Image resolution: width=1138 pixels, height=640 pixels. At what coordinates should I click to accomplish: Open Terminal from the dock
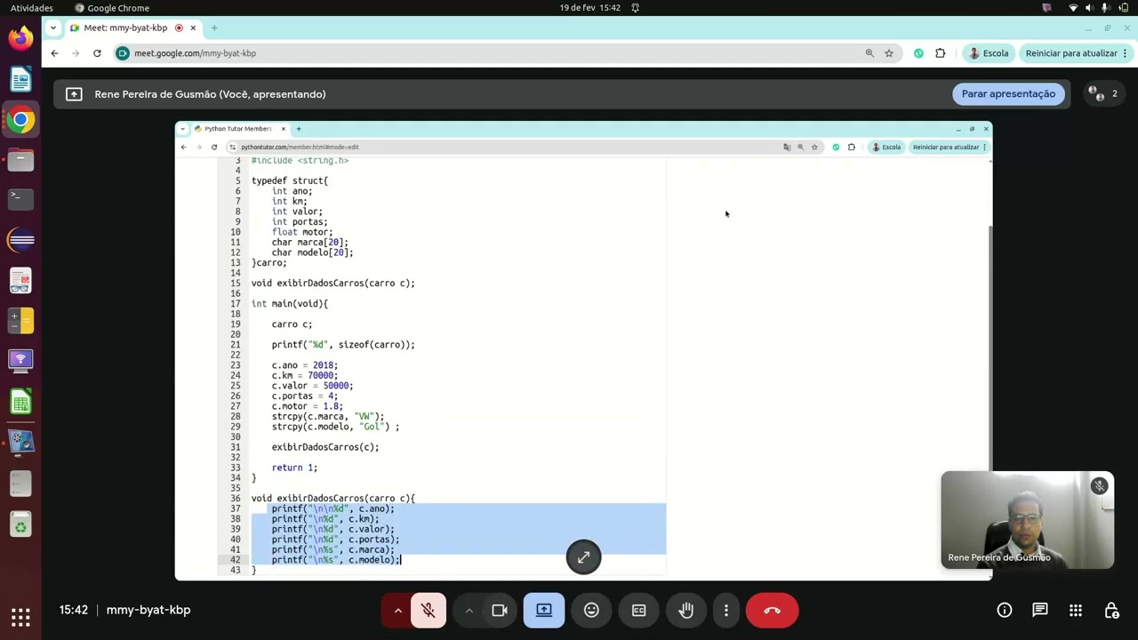(x=20, y=198)
